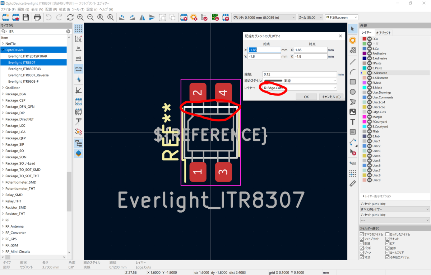This screenshot has height=275, width=431.
Task: Click the zoom out magnifier icon
Action: (x=91, y=17)
